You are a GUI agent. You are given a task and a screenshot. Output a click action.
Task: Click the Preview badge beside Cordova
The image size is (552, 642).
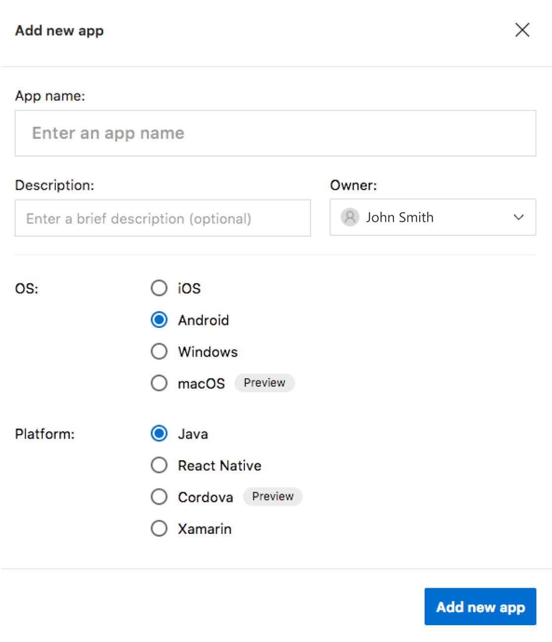[x=273, y=496]
